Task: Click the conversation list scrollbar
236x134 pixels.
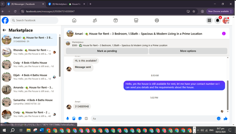Action: click(60, 56)
